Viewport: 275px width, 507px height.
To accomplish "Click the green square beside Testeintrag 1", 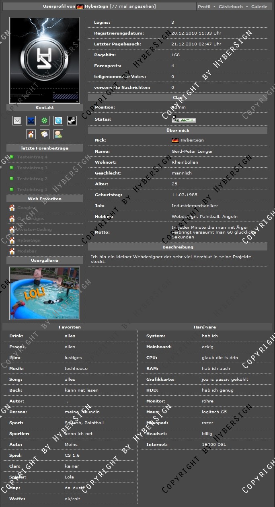I will [x=12, y=190].
